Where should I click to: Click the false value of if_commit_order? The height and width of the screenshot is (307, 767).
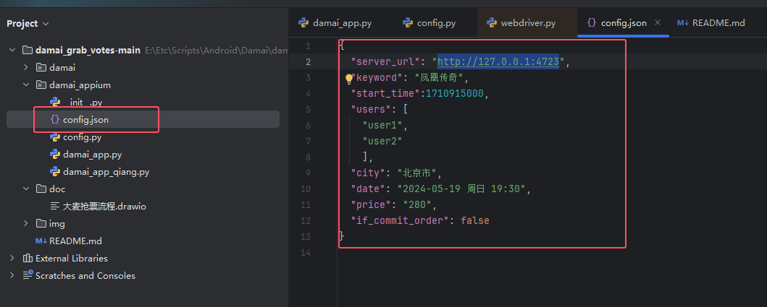(x=475, y=220)
